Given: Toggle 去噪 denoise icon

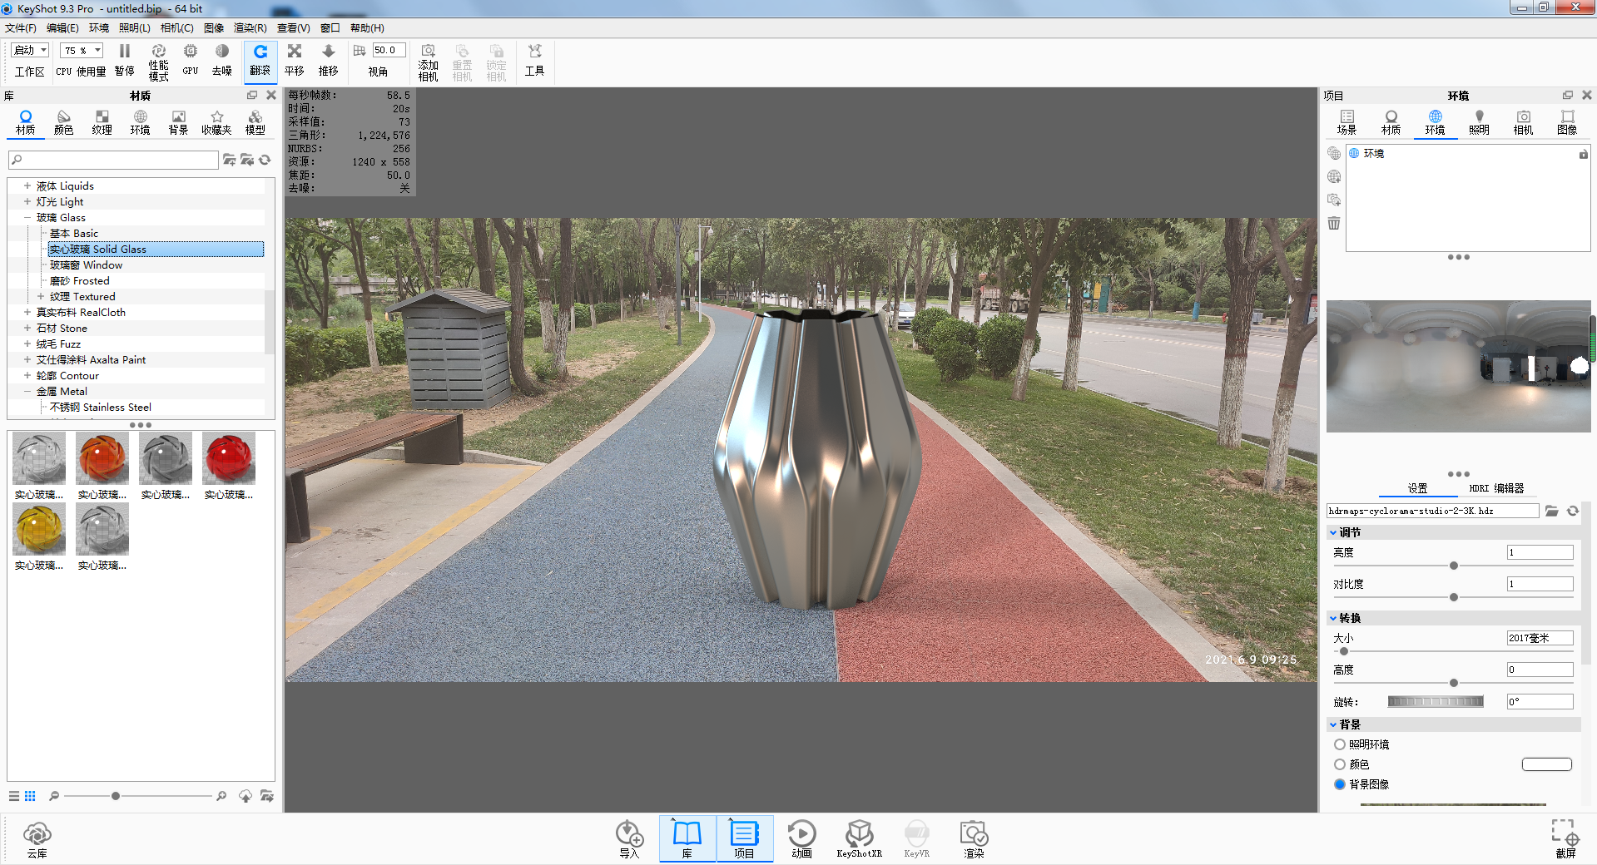Looking at the screenshot, I should click(221, 61).
